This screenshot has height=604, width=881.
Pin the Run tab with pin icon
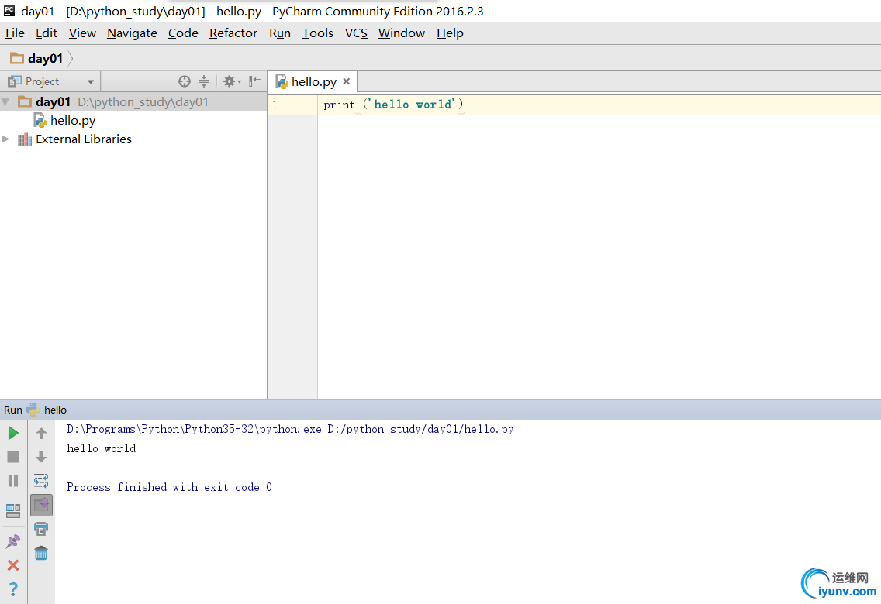coord(13,541)
